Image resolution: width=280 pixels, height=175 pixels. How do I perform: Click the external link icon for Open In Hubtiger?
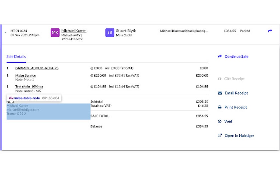pos(219,136)
